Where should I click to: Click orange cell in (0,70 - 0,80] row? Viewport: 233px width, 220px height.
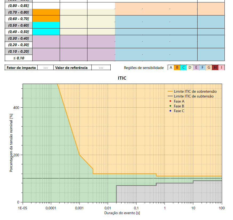point(46,12)
